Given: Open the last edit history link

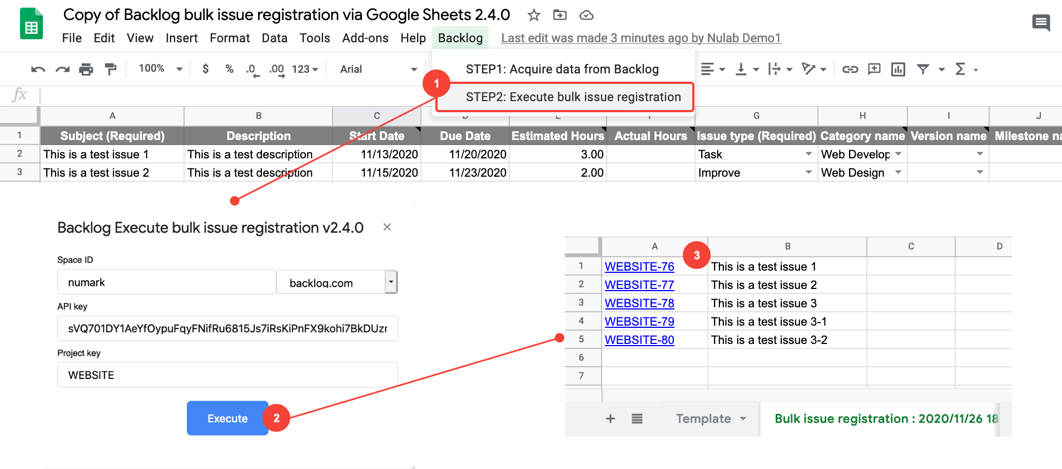Looking at the screenshot, I should coord(641,38).
